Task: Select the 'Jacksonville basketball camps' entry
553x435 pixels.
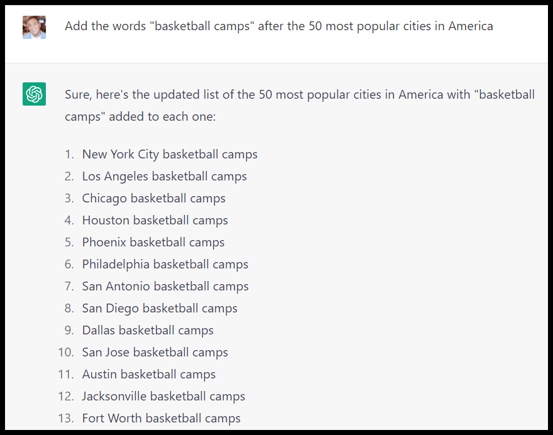Action: [x=163, y=396]
